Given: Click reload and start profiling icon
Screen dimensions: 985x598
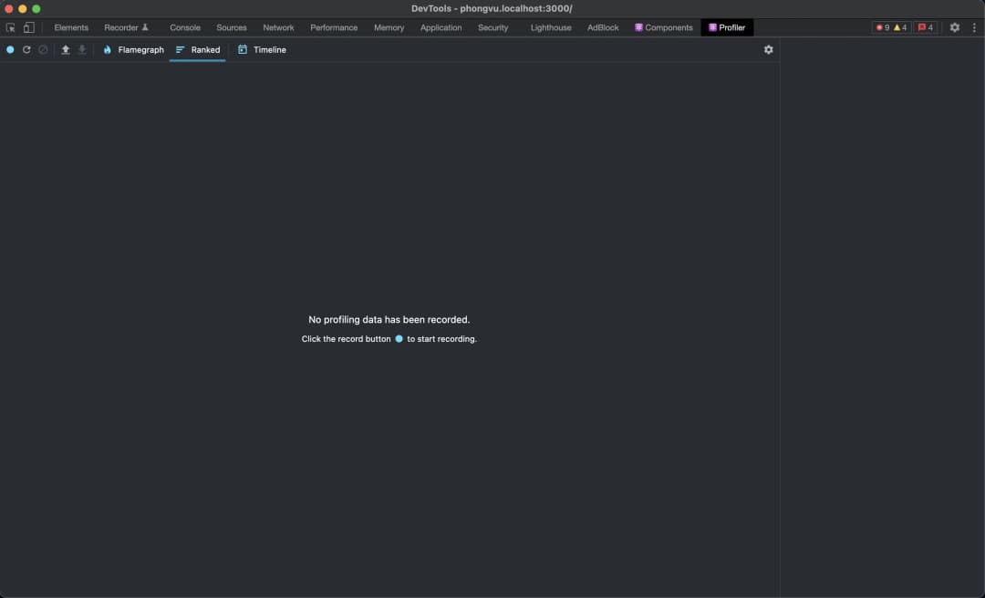Looking at the screenshot, I should pos(26,49).
